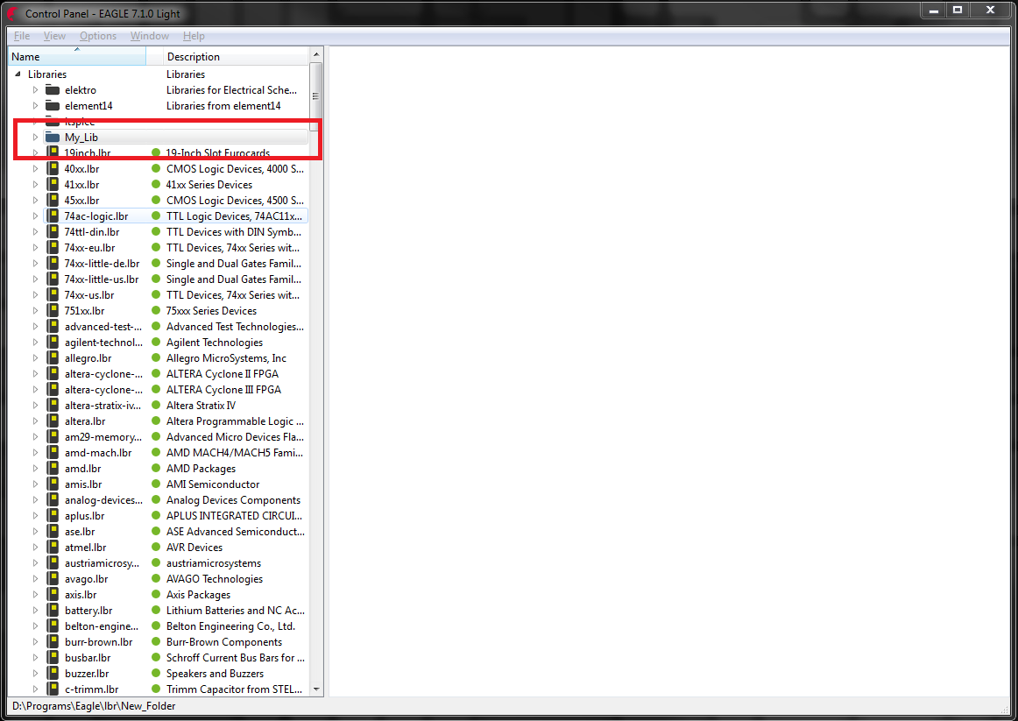
Task: Open the Options menu
Action: [x=97, y=36]
